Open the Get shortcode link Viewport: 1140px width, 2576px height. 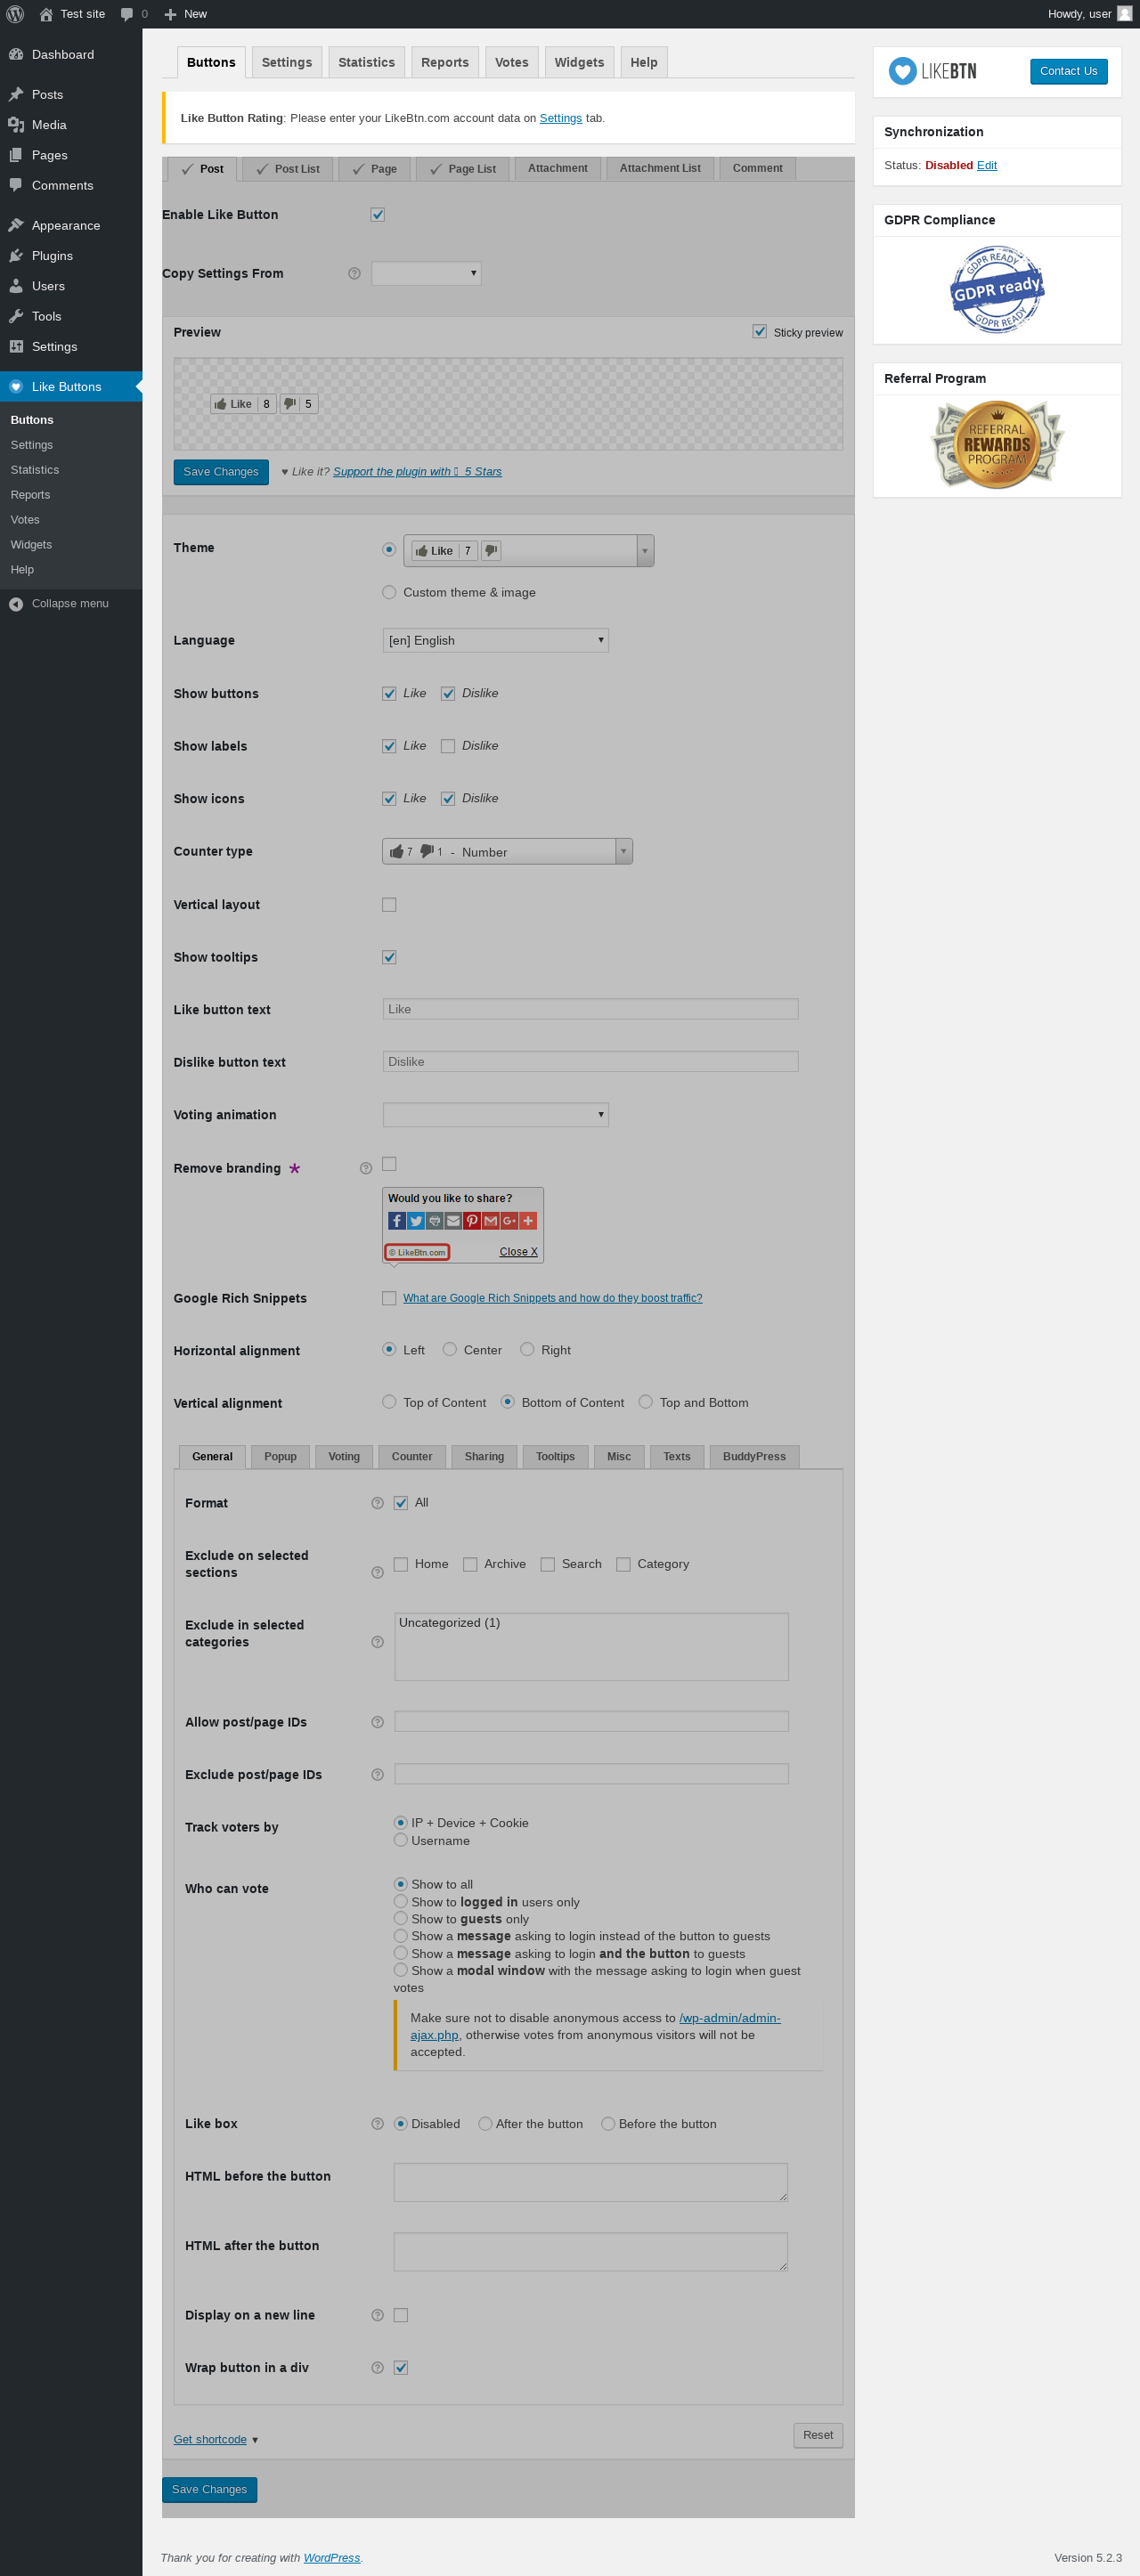[210, 2439]
